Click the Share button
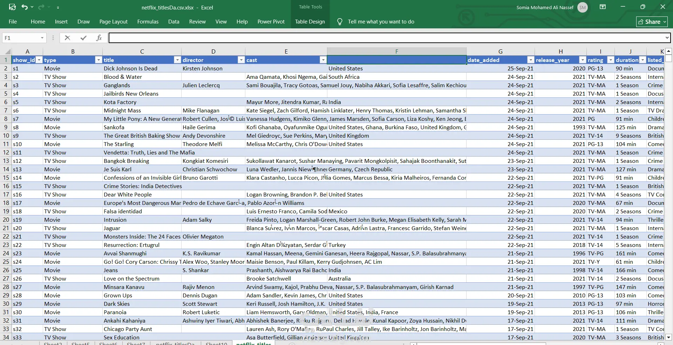Screen dimensions: 673x345 tap(652, 22)
